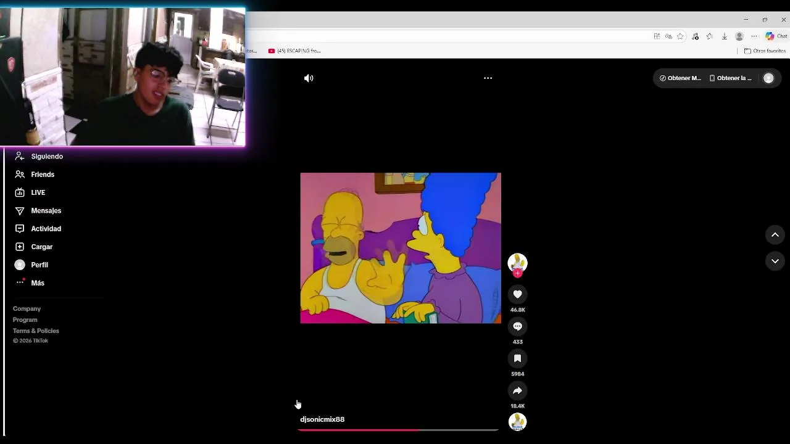The width and height of the screenshot is (790, 444).
Task: Go to the next video with down chevron
Action: 775,261
